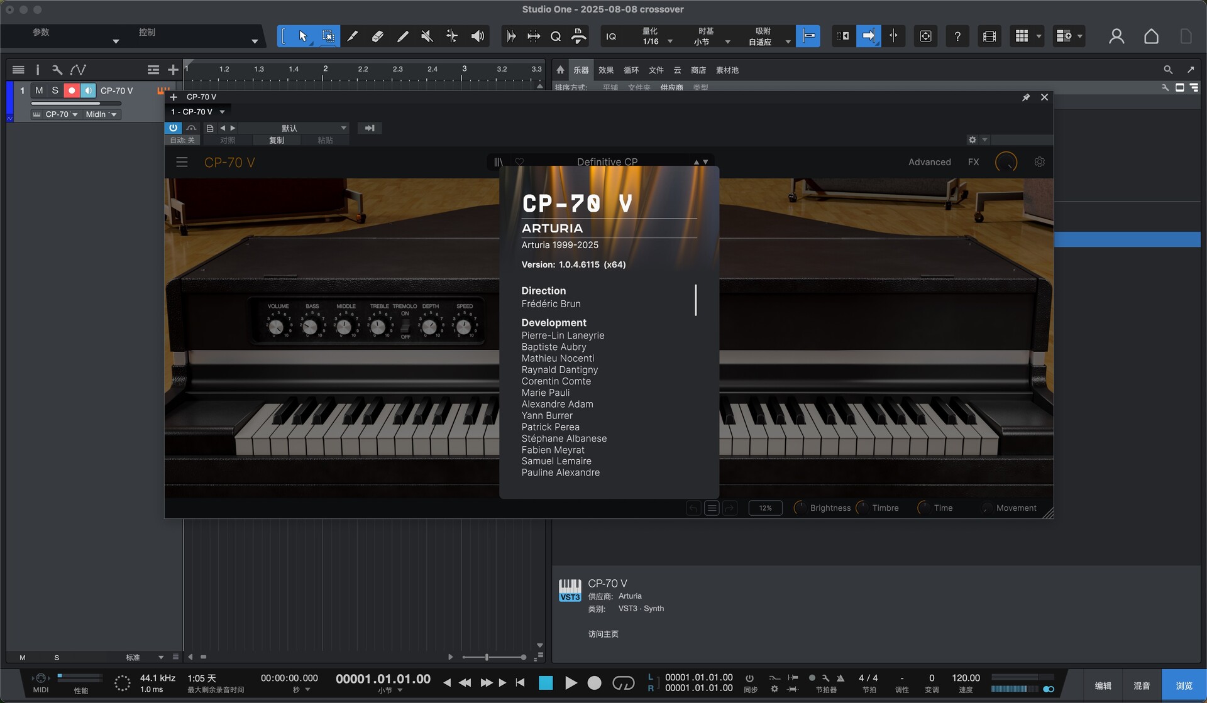Click the Play button in transport
This screenshot has height=703, width=1207.
pyautogui.click(x=571, y=683)
